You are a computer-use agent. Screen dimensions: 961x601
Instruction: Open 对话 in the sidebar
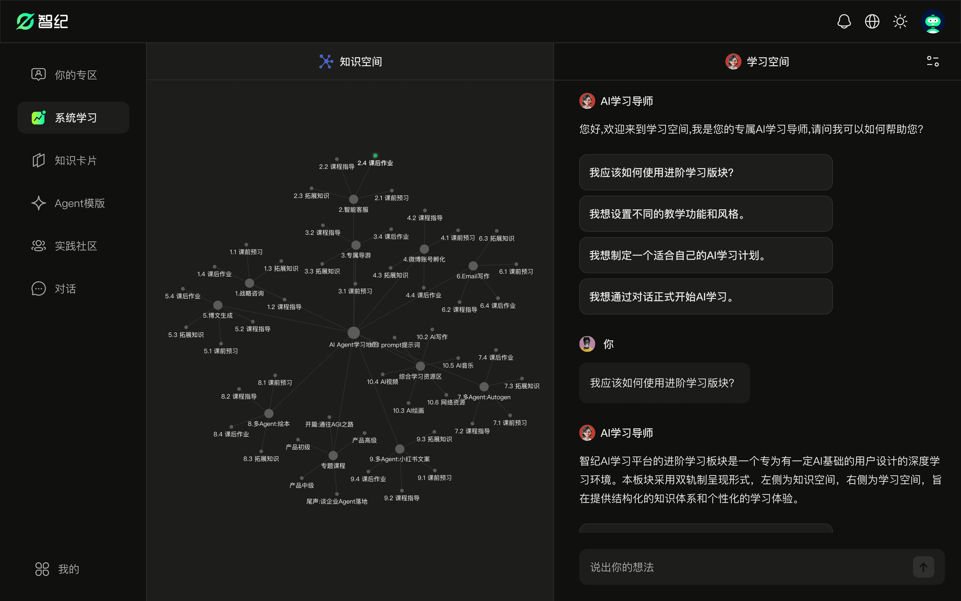65,289
